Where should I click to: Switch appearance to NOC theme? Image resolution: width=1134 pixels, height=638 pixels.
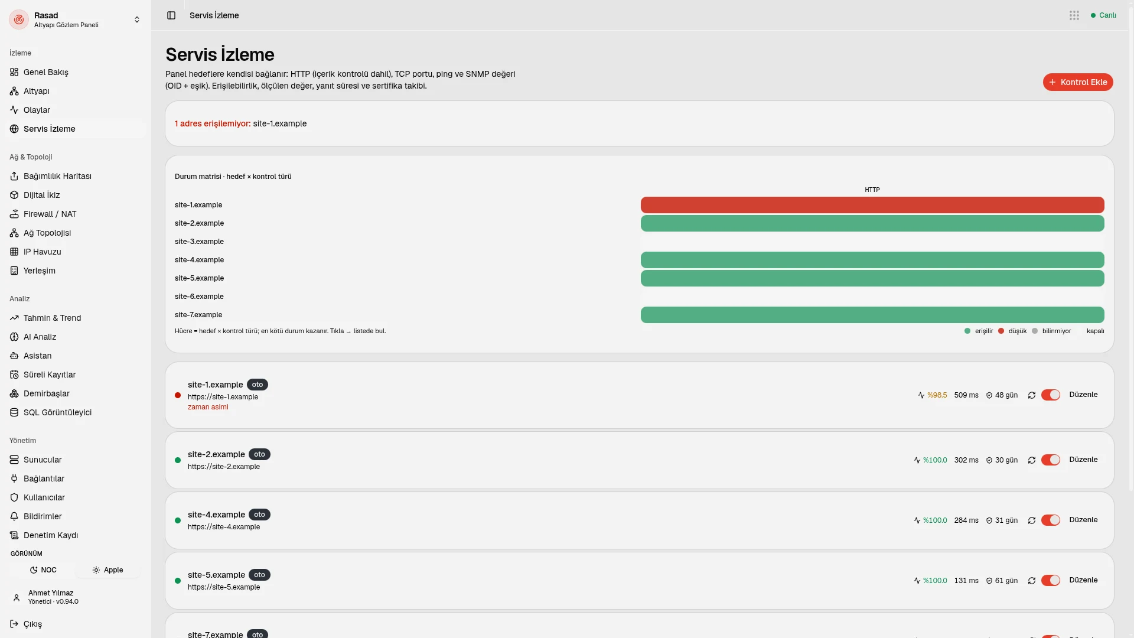tap(43, 570)
